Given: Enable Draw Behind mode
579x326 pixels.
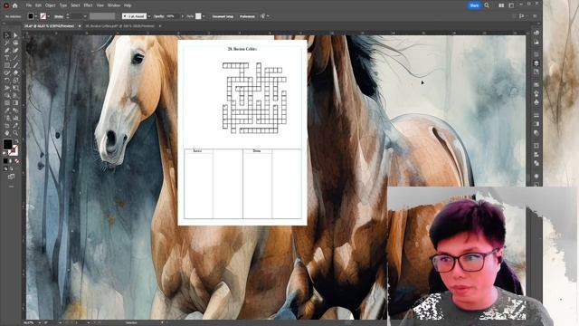Looking at the screenshot, I should click(x=11, y=168).
